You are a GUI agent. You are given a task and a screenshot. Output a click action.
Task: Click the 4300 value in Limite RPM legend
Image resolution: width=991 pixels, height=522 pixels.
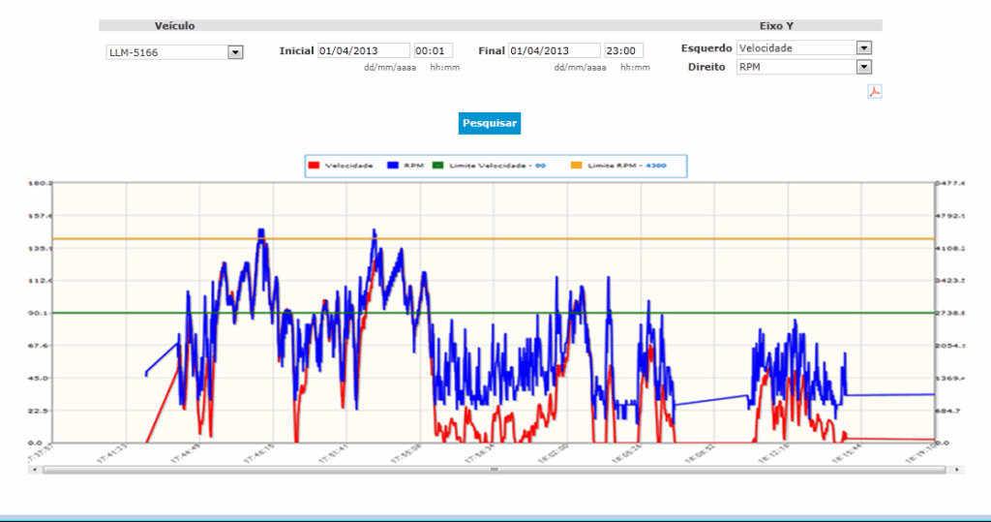pyautogui.click(x=656, y=166)
